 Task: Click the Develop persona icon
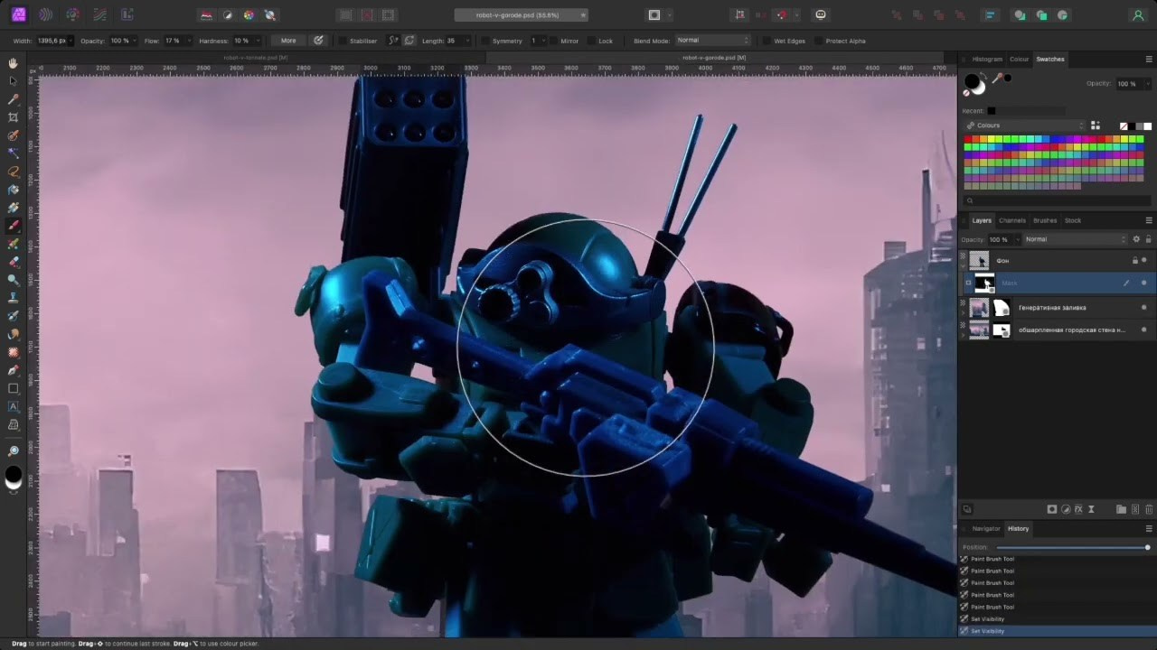tap(72, 15)
